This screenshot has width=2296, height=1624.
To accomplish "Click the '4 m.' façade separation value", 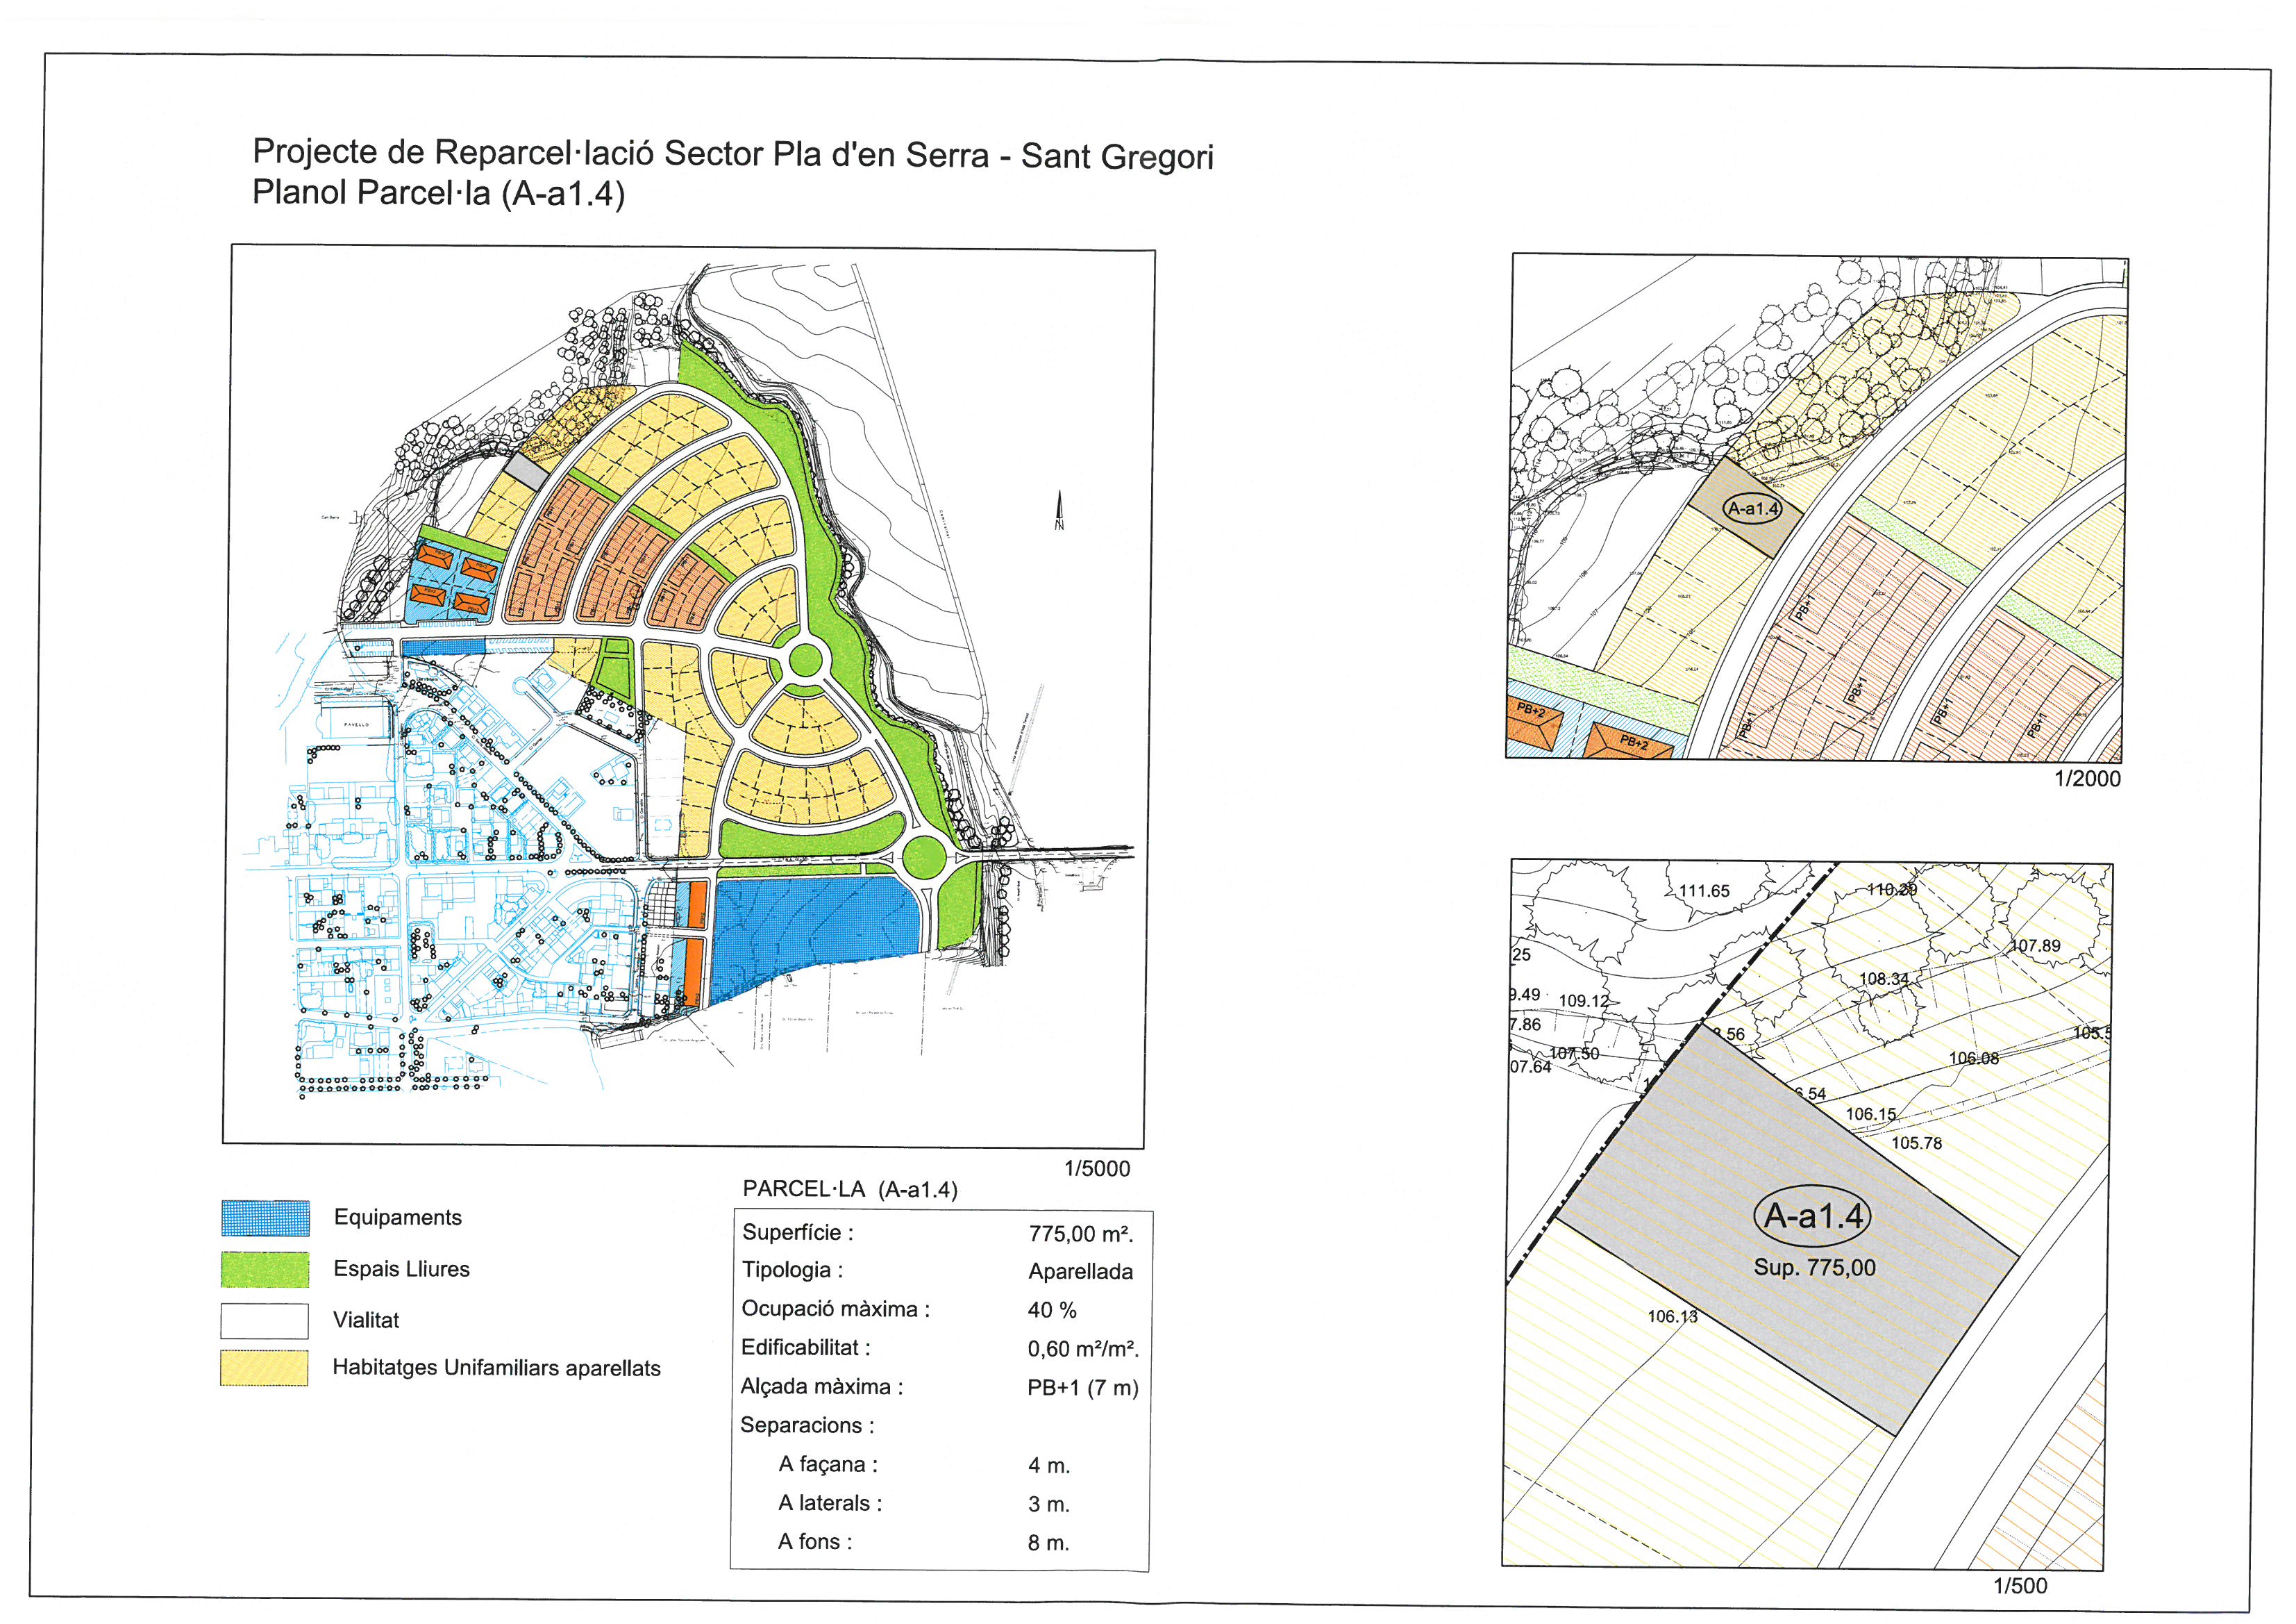I will point(1049,1467).
